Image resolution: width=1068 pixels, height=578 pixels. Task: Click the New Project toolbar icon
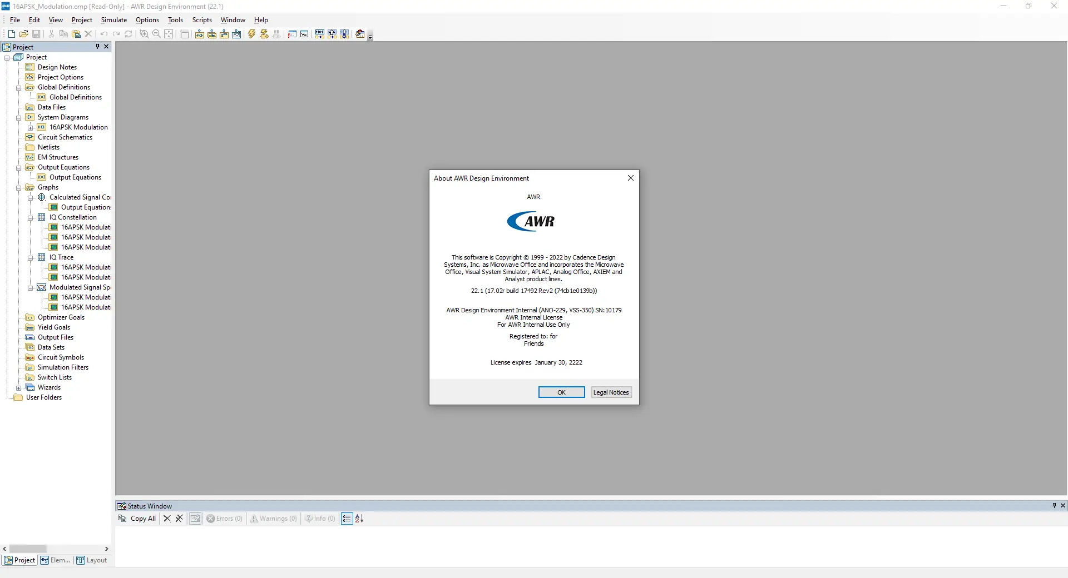pos(12,34)
